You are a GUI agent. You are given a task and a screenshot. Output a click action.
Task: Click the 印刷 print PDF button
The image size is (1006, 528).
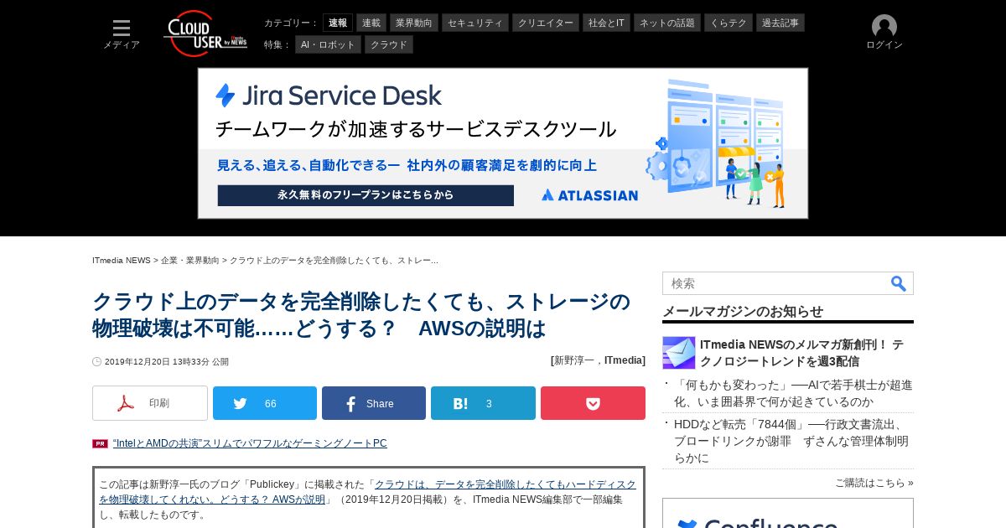coord(150,403)
